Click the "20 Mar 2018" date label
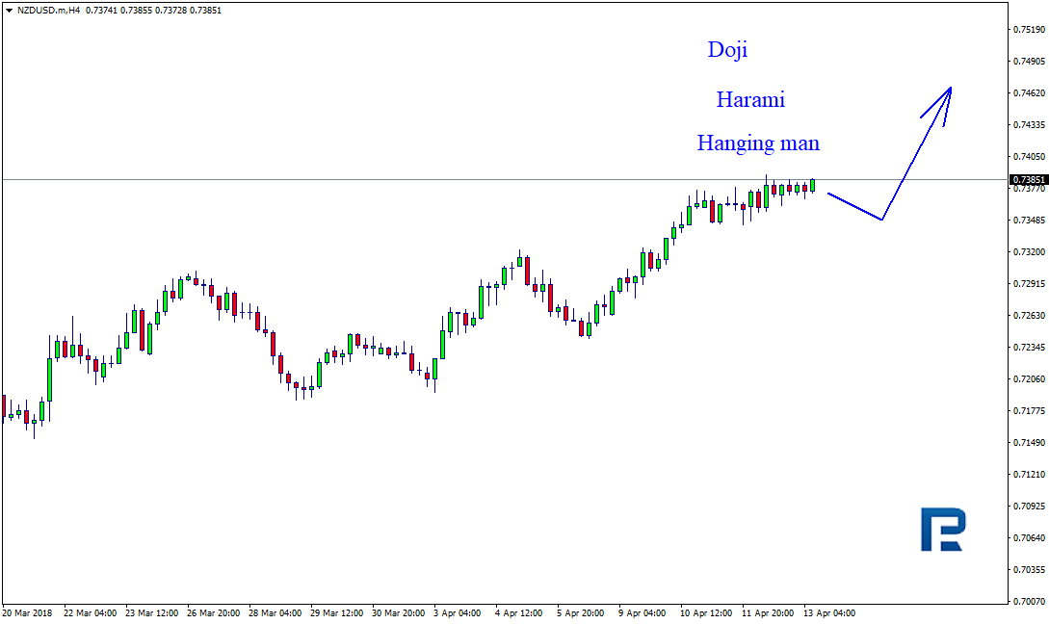Screen dimensions: 1049x624 tap(27, 612)
